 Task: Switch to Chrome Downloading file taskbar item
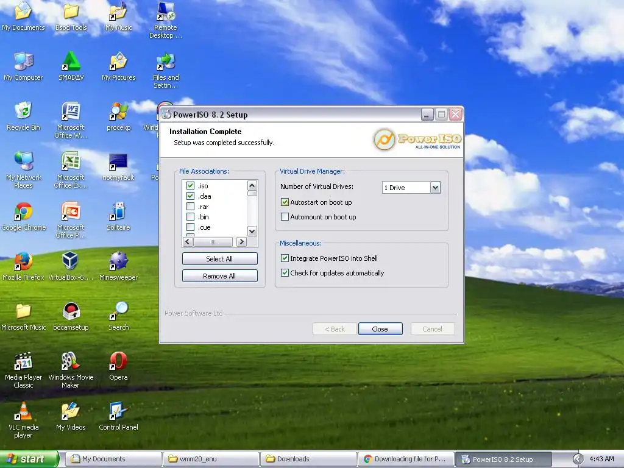click(406, 459)
